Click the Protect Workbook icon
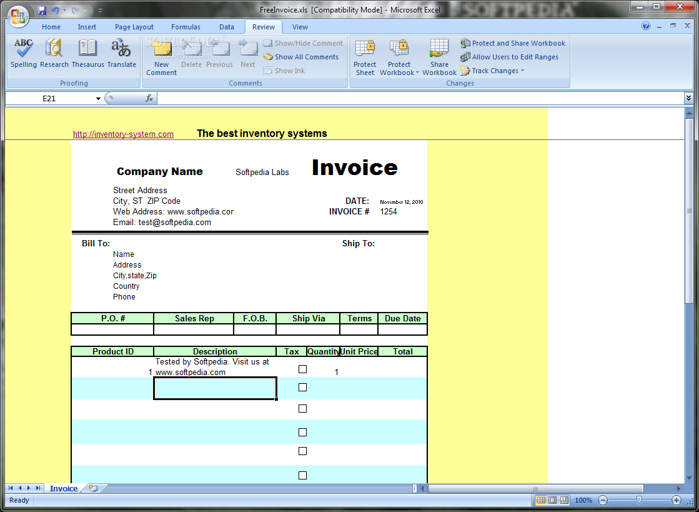 (x=399, y=48)
